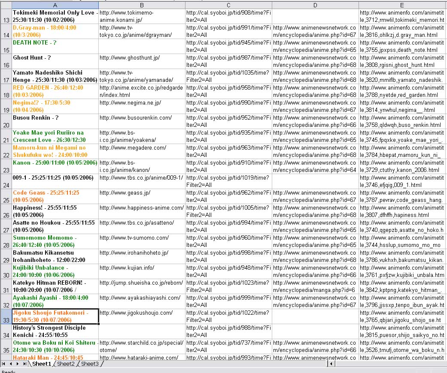Select the Tokimeki Memorial Only Love cell
This screenshot has width=447, height=373.
[x=55, y=16]
